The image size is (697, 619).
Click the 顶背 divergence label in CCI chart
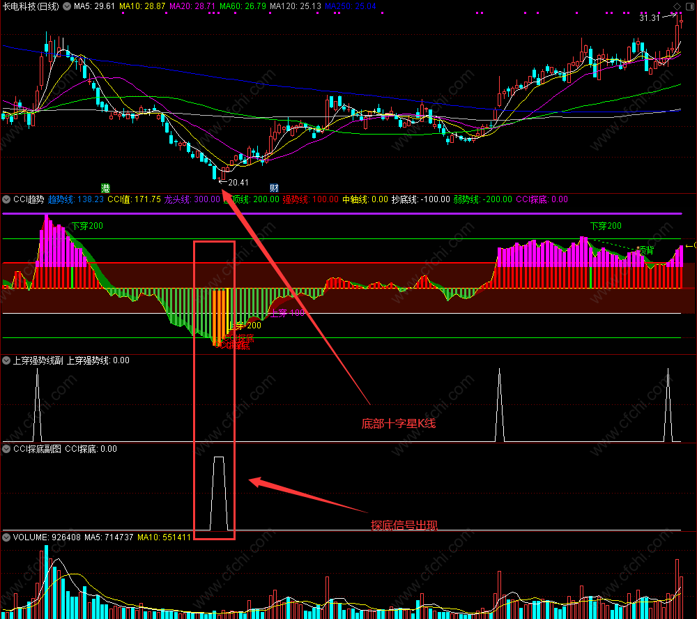pyautogui.click(x=646, y=250)
